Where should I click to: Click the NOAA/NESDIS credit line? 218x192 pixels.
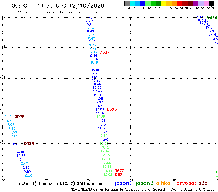118,189
